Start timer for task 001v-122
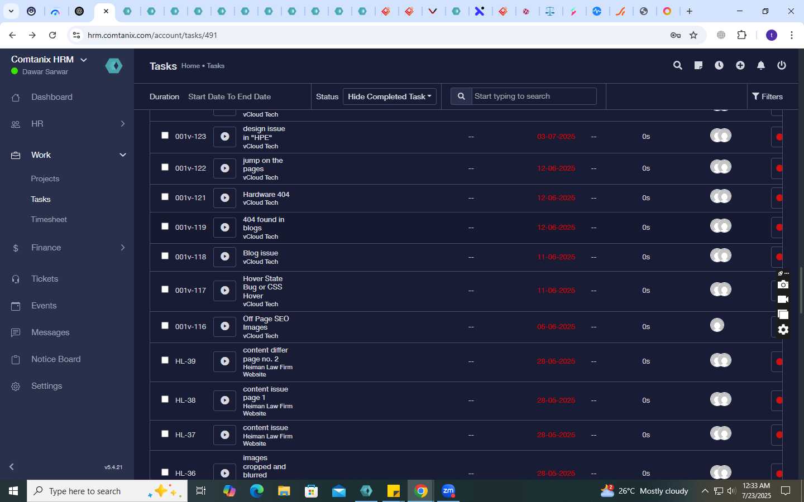Viewport: 804px width, 502px height. tap(225, 168)
